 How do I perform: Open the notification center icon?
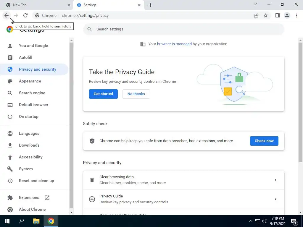tap(294, 221)
